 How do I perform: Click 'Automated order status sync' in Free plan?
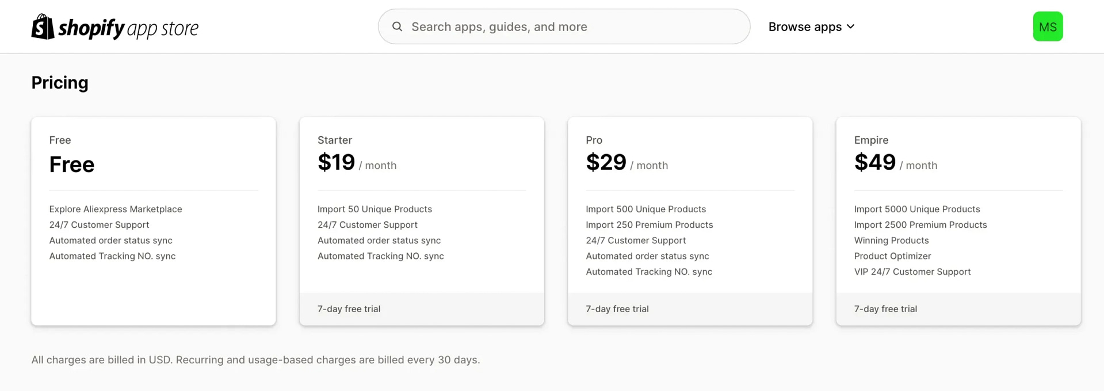(110, 240)
